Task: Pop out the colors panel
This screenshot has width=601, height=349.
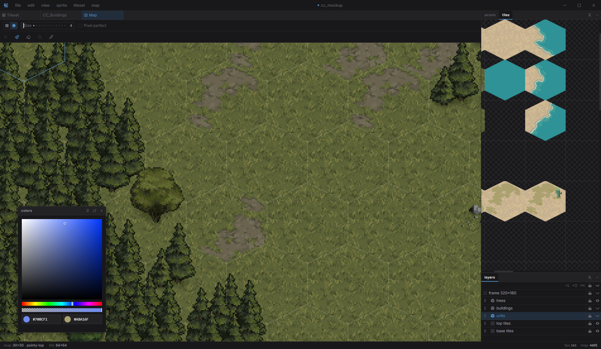Action: pos(94,211)
